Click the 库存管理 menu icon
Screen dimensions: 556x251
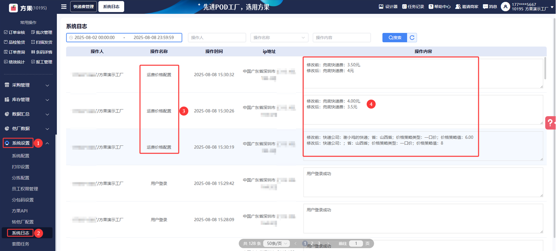(x=7, y=100)
